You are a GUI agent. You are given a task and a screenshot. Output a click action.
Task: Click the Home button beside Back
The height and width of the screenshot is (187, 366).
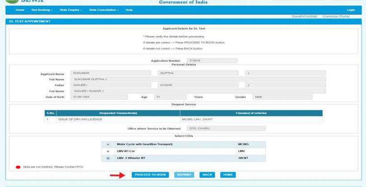(x=228, y=175)
